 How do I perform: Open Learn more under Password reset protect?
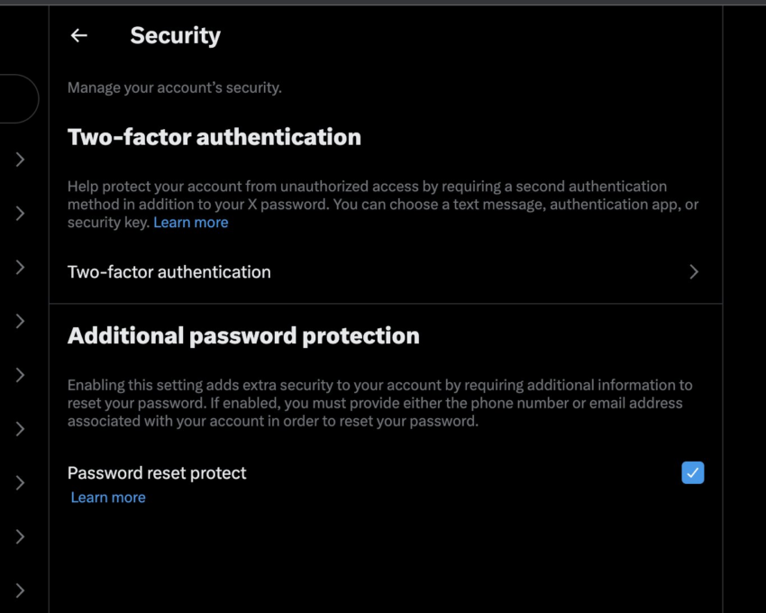click(x=107, y=497)
